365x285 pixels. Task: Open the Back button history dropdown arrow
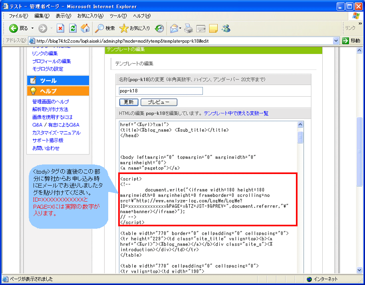(33, 28)
